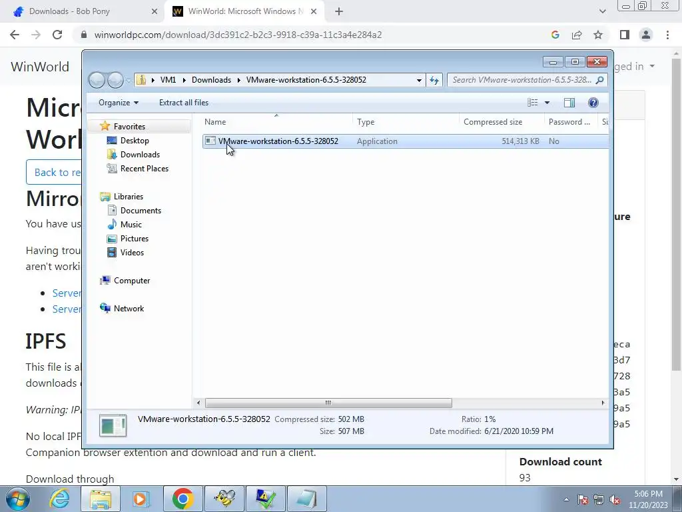Open Recent Places in navigation pane
This screenshot has height=512, width=682.
pyautogui.click(x=145, y=169)
